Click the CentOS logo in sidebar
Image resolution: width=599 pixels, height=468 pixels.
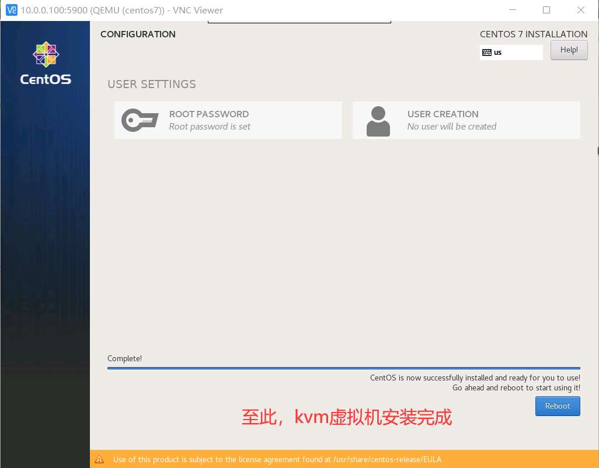[x=46, y=64]
